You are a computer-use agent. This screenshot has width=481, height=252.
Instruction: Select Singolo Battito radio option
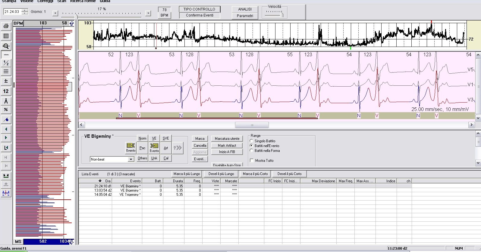(x=252, y=141)
